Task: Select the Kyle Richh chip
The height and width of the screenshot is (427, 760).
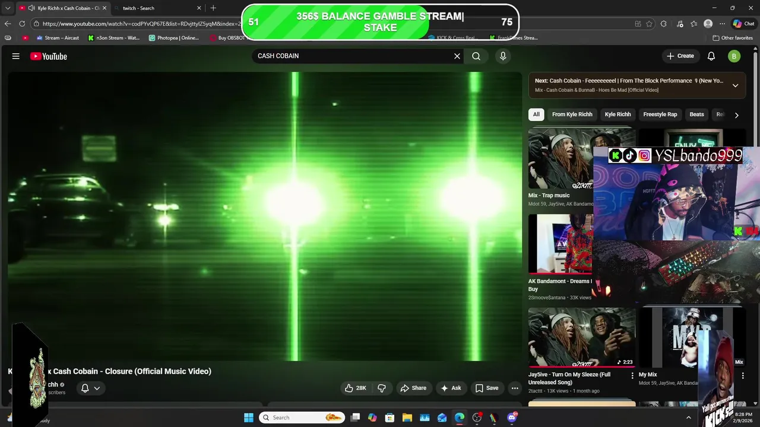Action: coord(617,114)
